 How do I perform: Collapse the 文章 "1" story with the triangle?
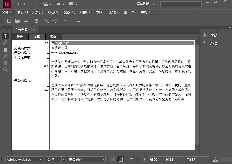(52, 43)
